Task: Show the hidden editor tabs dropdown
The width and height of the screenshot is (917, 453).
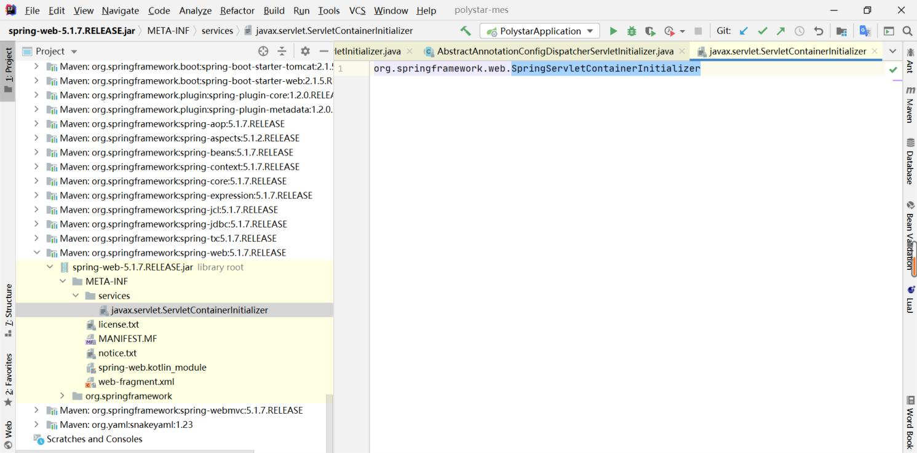Action: click(892, 51)
